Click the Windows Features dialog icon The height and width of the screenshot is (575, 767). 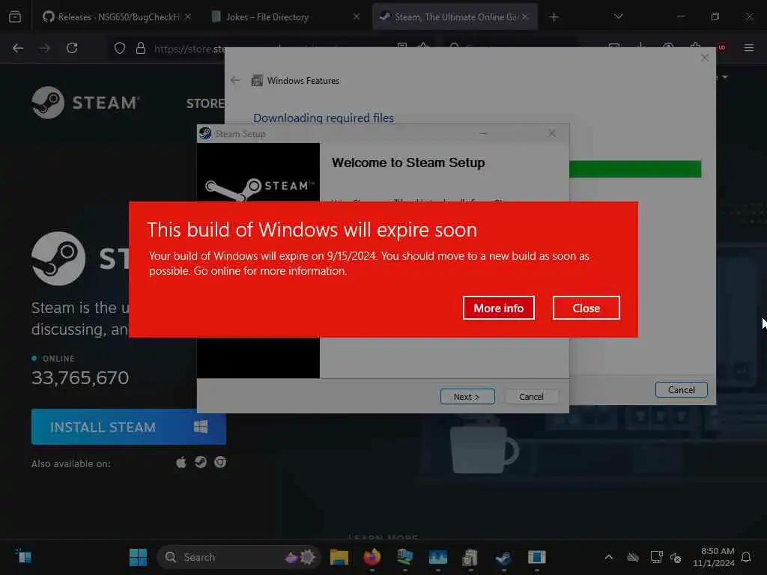(257, 81)
